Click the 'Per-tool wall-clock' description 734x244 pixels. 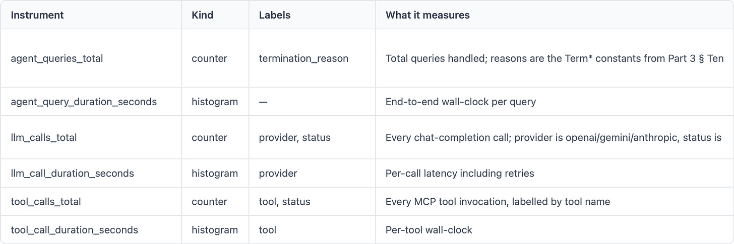429,230
